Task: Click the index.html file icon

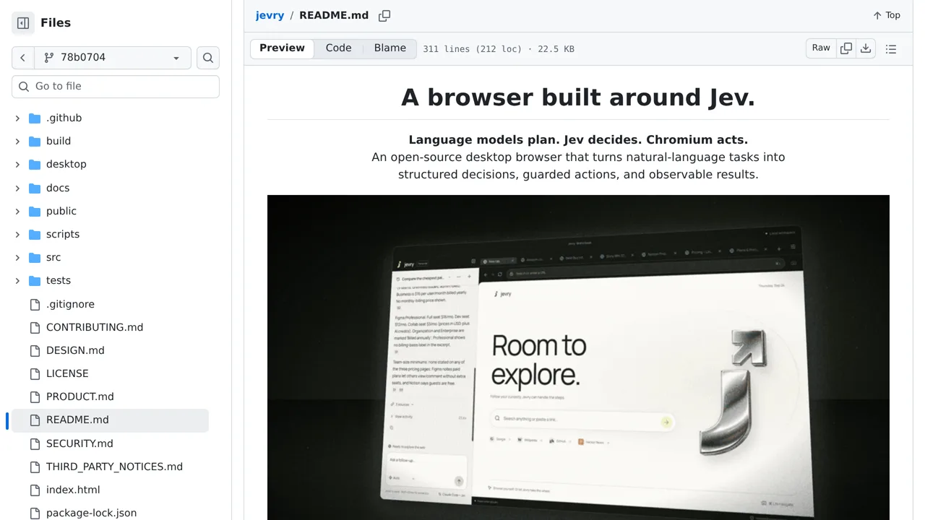Action: click(35, 490)
